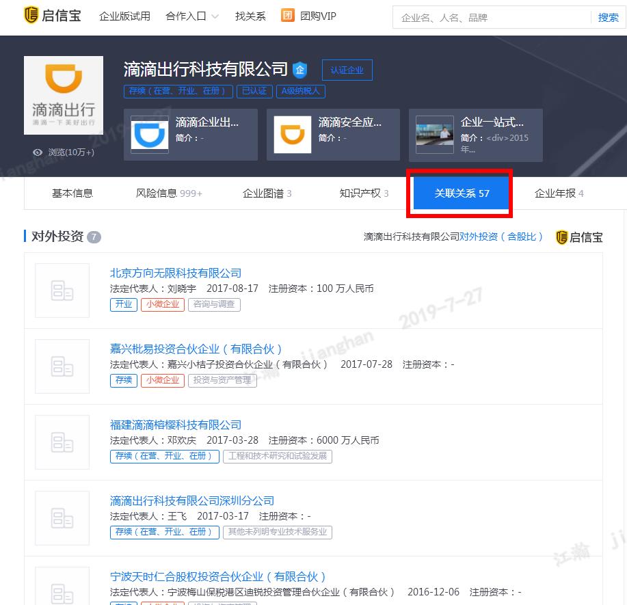Click placeholder icon for 宁波天时仁合股权投资
The height and width of the screenshot is (605, 627).
point(62,587)
